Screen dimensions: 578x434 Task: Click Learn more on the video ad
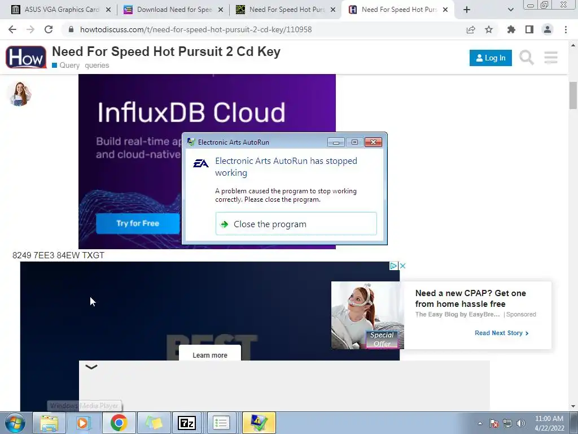(x=210, y=355)
